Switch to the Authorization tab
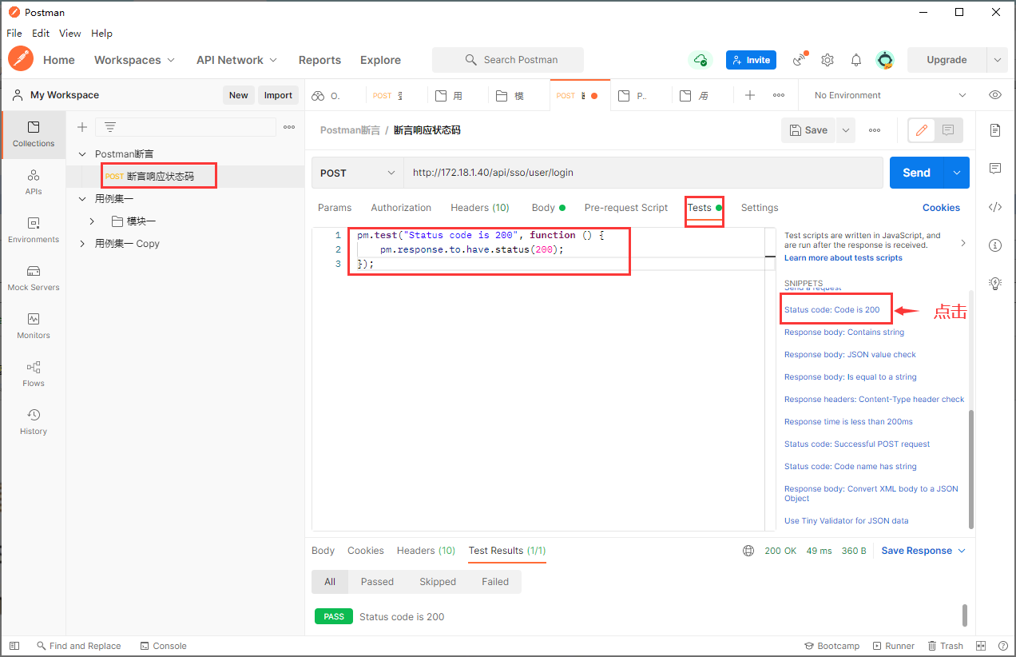The height and width of the screenshot is (657, 1016). (401, 208)
